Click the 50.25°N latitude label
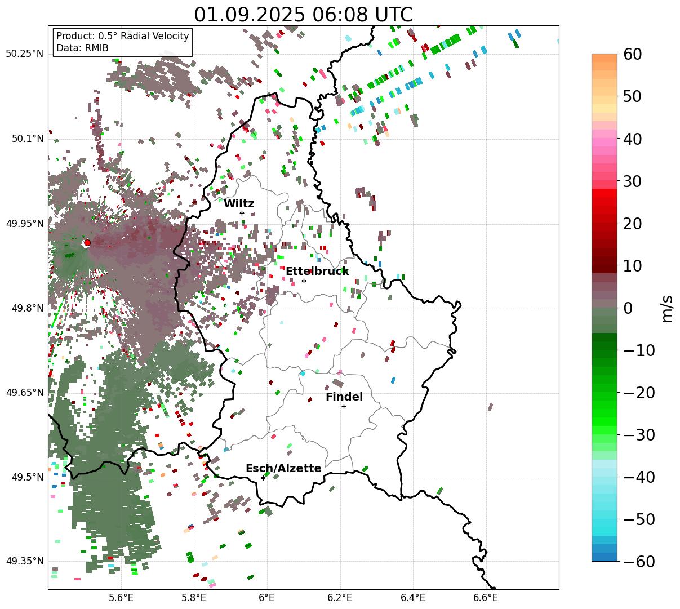Viewport: 680px width, 609px height. point(24,54)
